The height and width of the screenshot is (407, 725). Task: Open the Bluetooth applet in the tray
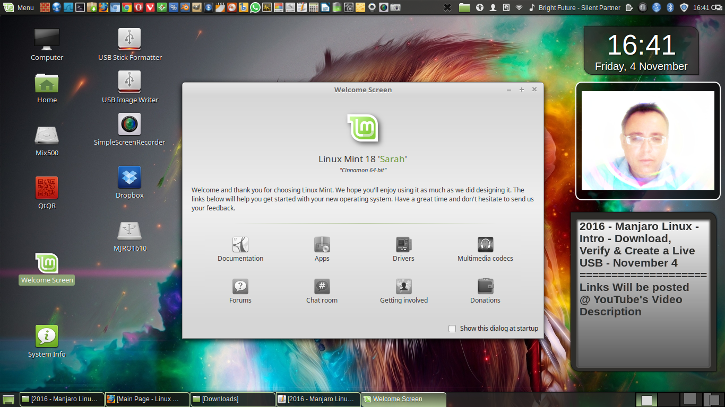tap(670, 7)
